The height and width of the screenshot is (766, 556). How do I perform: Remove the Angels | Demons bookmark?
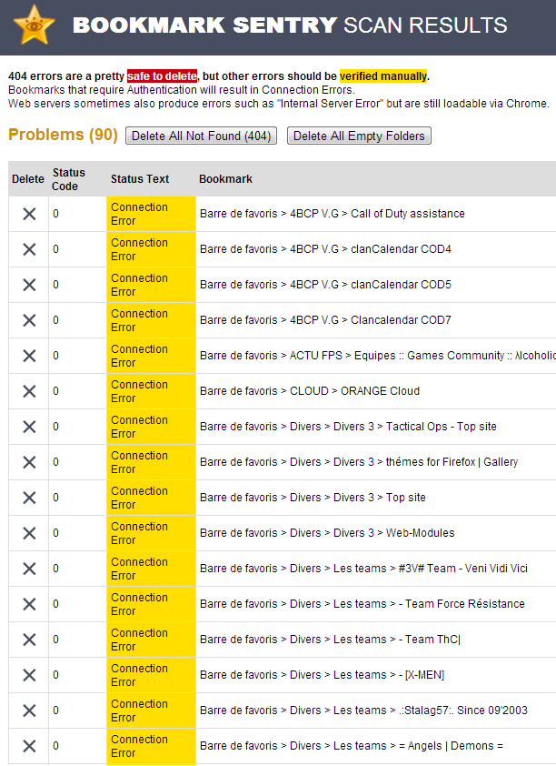pos(29,746)
